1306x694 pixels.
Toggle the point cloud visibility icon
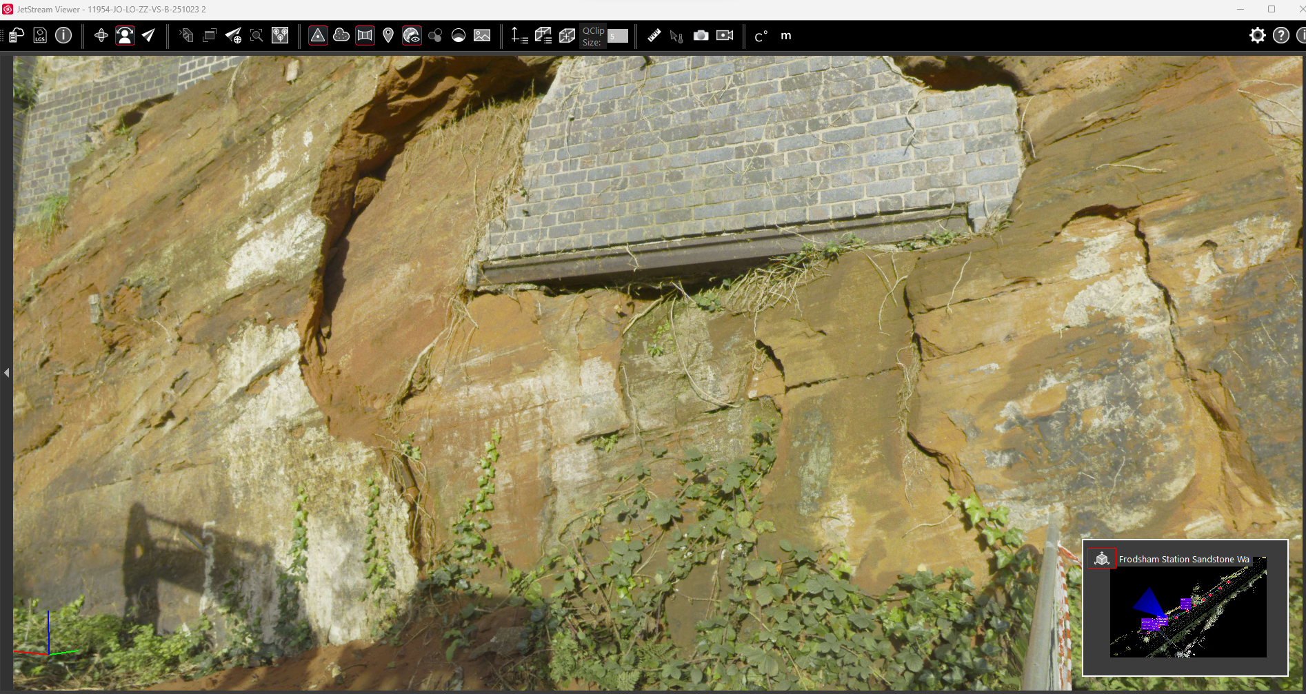point(341,35)
